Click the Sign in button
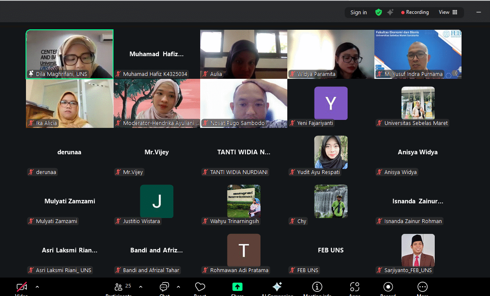 (358, 13)
